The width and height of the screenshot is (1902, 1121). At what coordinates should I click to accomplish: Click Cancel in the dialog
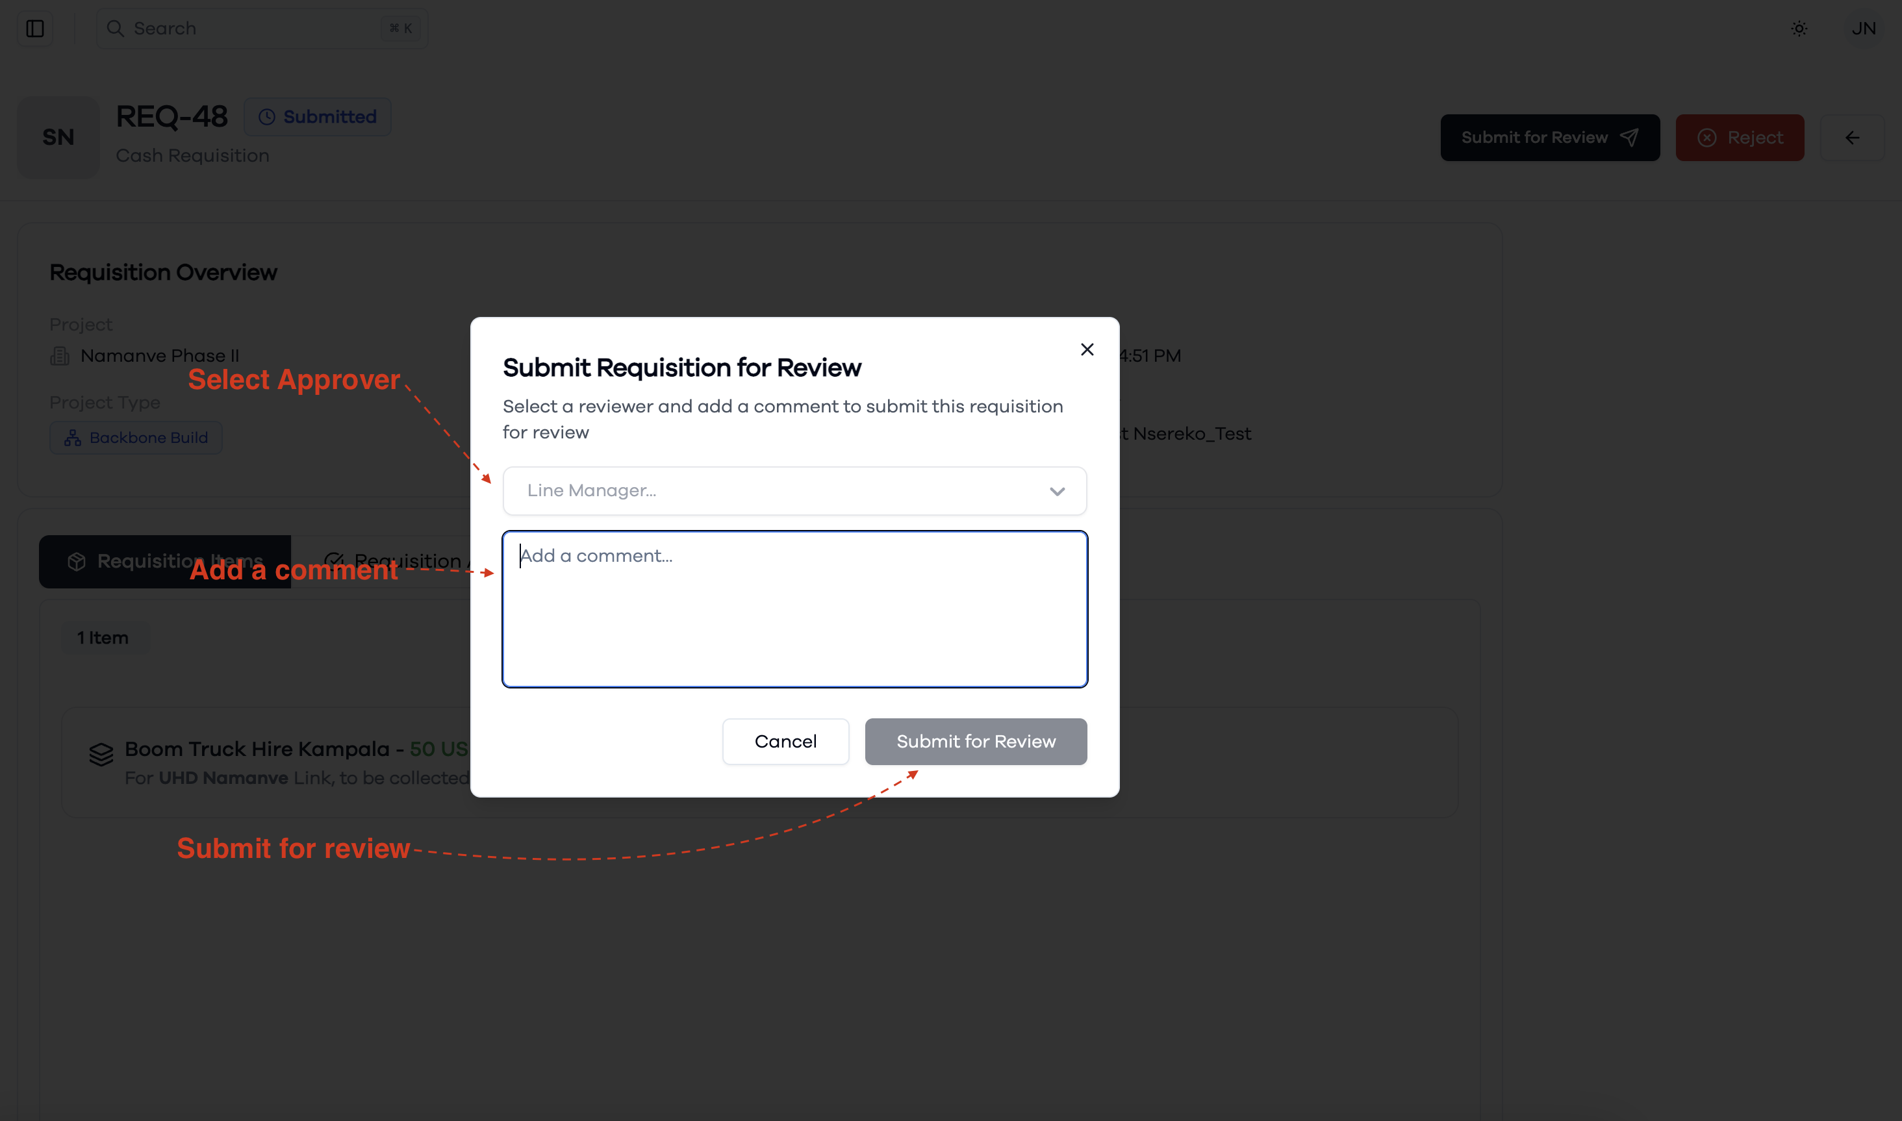(x=785, y=741)
